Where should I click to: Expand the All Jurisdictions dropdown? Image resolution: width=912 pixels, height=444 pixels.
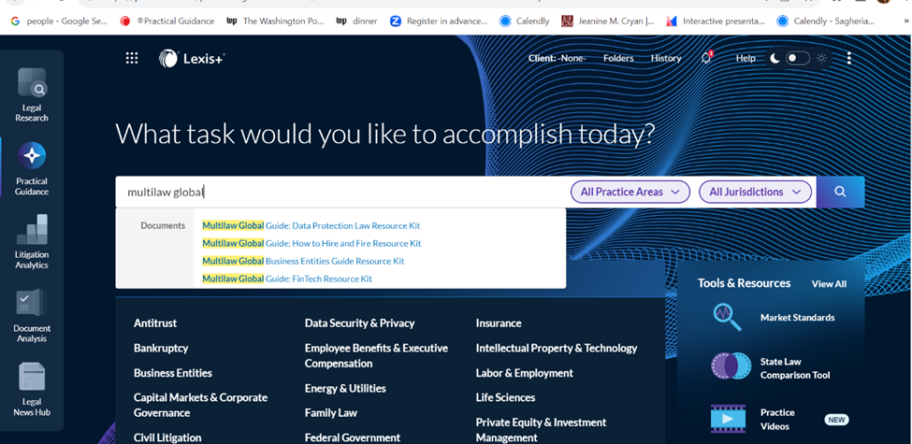pyautogui.click(x=754, y=192)
